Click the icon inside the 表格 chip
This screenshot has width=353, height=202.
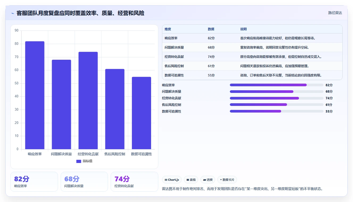click(188, 180)
